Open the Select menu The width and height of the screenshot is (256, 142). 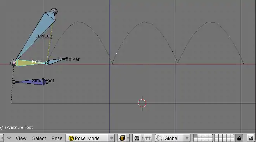pos(39,138)
